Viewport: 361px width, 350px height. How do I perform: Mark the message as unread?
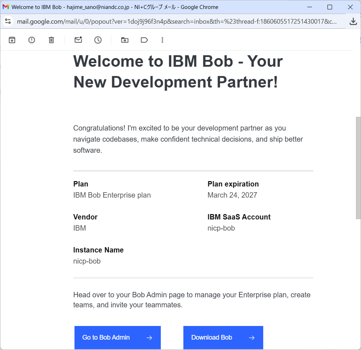coord(78,40)
